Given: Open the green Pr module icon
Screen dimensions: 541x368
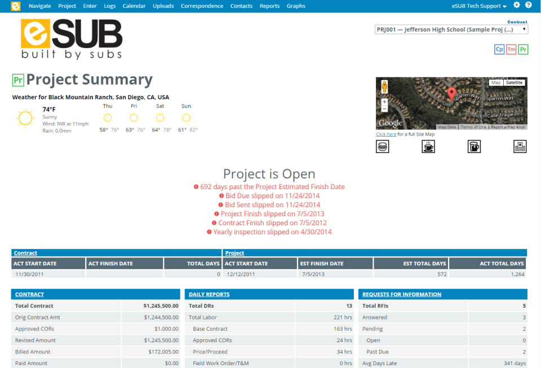Looking at the screenshot, I should click(x=523, y=49).
